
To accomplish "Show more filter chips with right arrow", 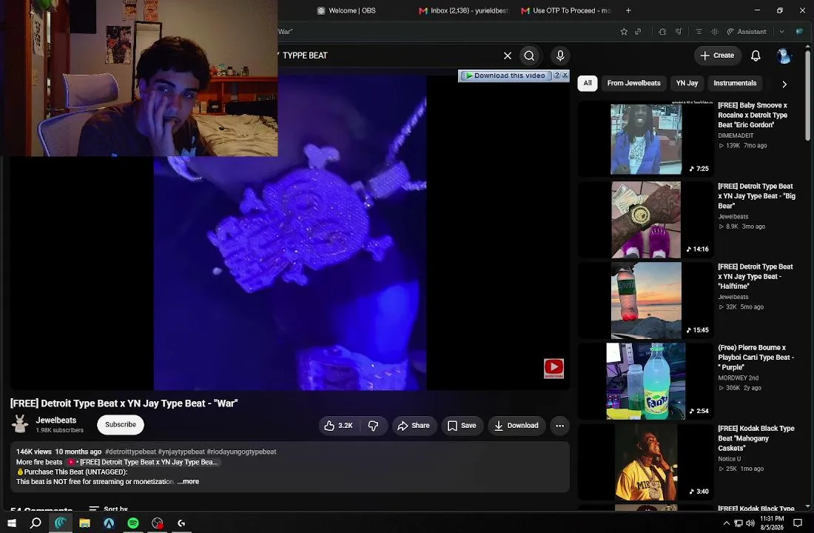I will 784,84.
